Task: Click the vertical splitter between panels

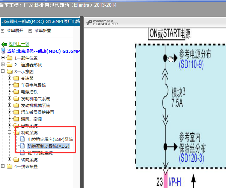Action: pos(81,102)
